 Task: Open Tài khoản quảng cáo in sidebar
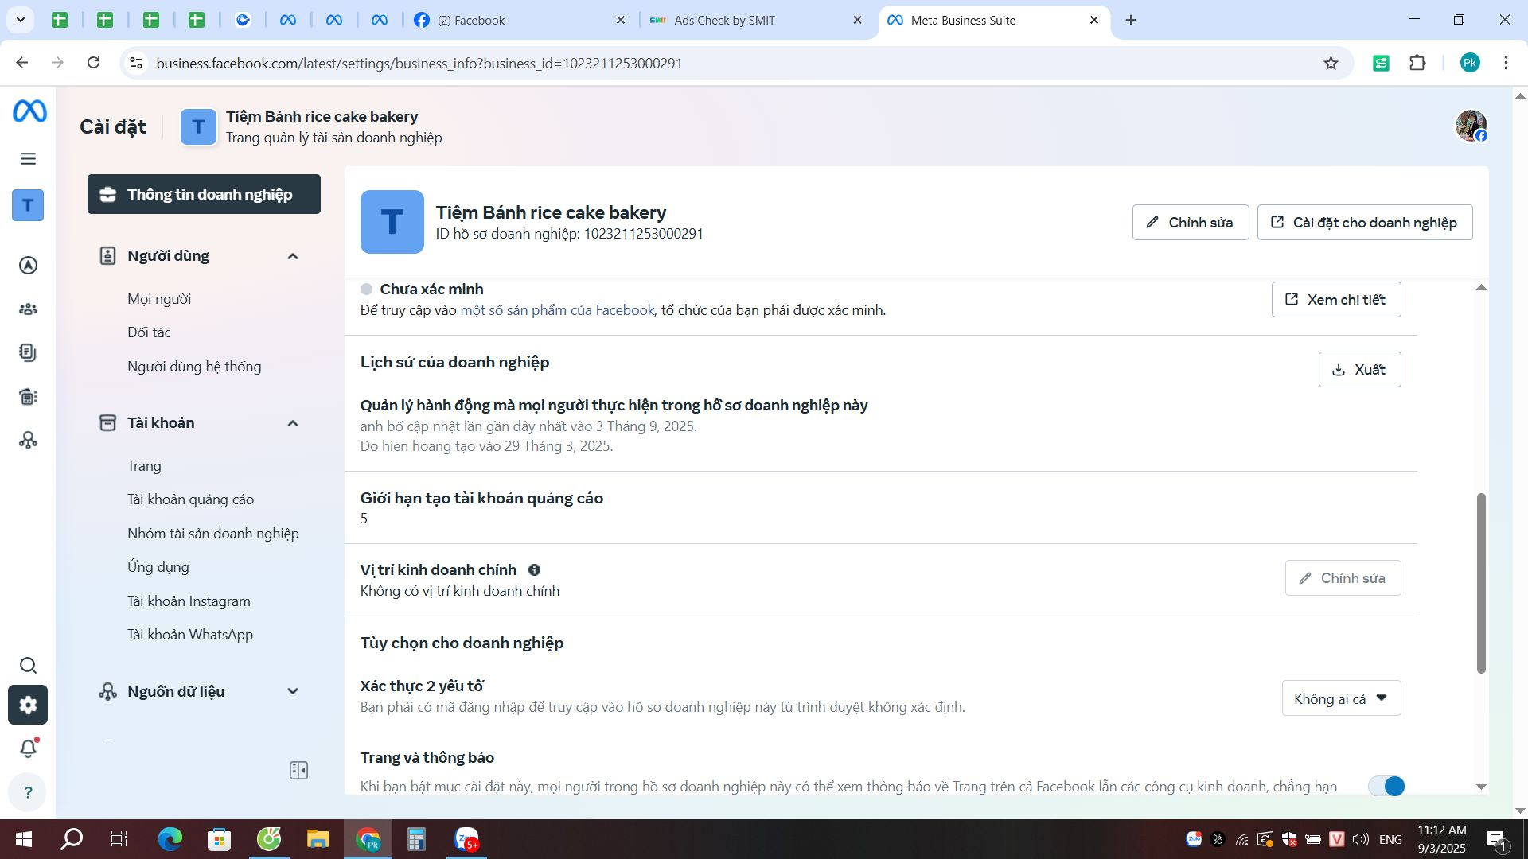click(190, 499)
